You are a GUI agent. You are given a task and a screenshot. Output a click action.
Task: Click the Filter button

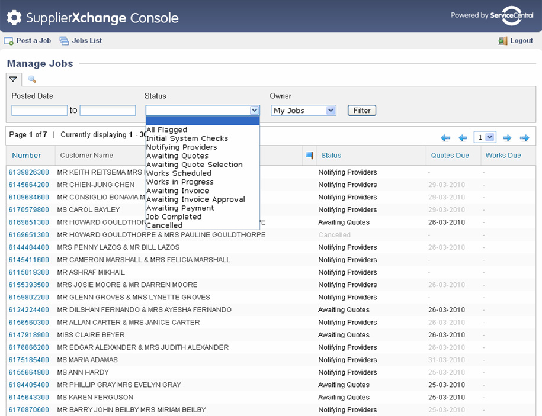tap(361, 111)
